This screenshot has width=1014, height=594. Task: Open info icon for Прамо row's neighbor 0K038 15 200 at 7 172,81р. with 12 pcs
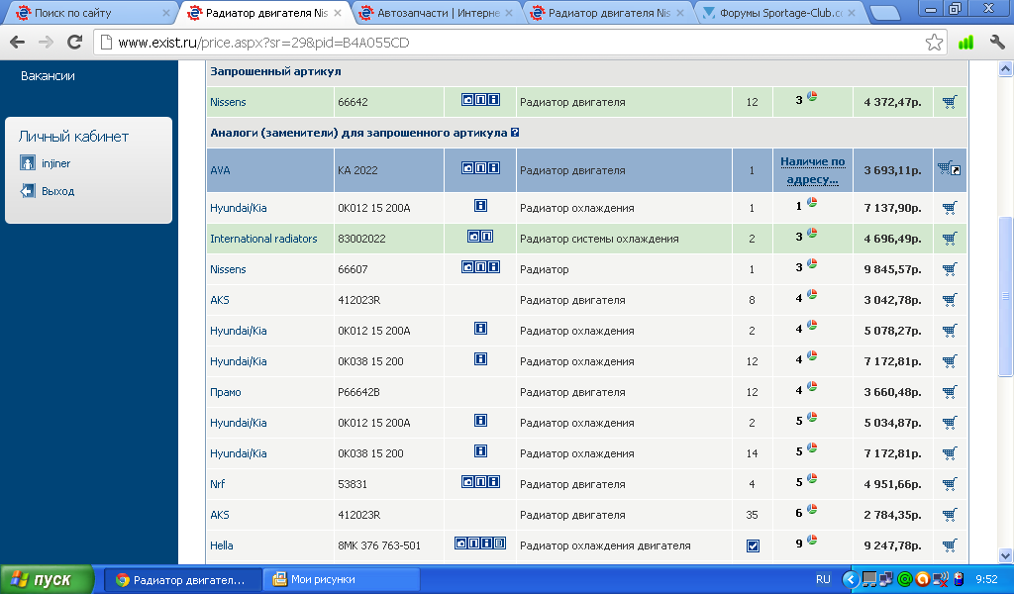[480, 359]
